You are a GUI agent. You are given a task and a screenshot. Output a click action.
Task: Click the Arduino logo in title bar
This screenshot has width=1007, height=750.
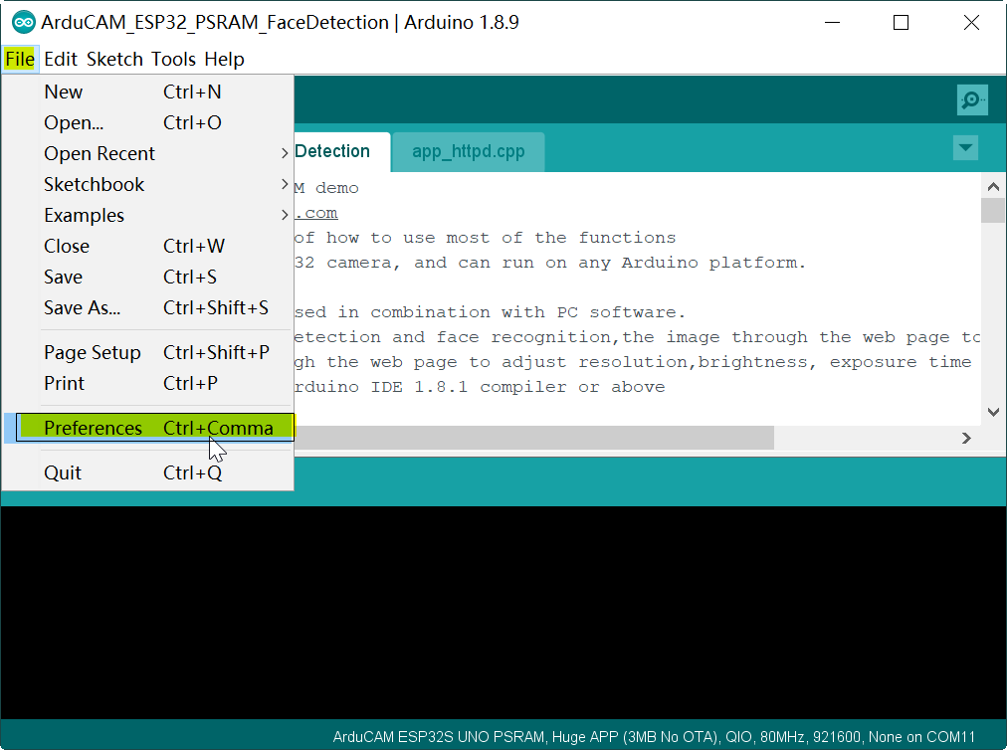pos(24,23)
